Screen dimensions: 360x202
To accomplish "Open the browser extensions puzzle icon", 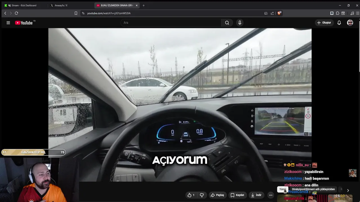I will click(337, 13).
